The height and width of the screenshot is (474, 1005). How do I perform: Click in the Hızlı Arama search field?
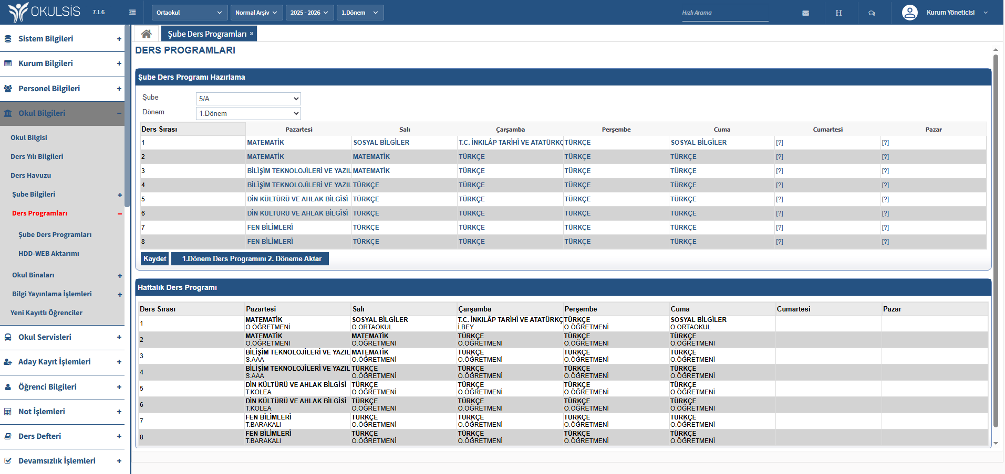724,13
